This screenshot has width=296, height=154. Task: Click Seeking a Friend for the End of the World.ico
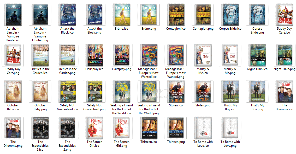point(122,92)
